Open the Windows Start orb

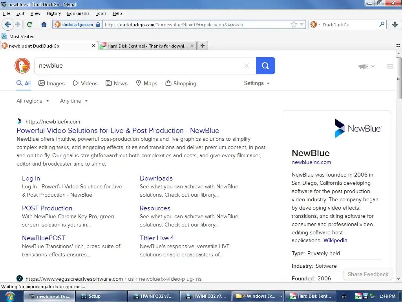click(x=9, y=296)
